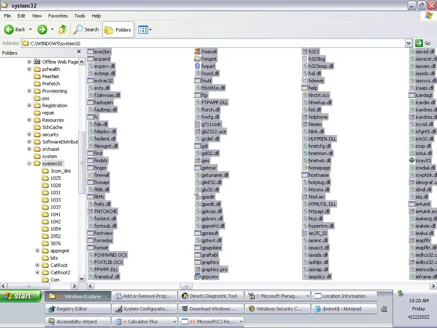Select the h323log file icon
This screenshot has height=328, width=437.
(305, 59)
